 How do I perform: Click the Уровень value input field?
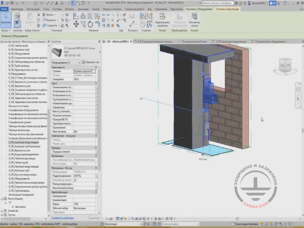(84, 71)
